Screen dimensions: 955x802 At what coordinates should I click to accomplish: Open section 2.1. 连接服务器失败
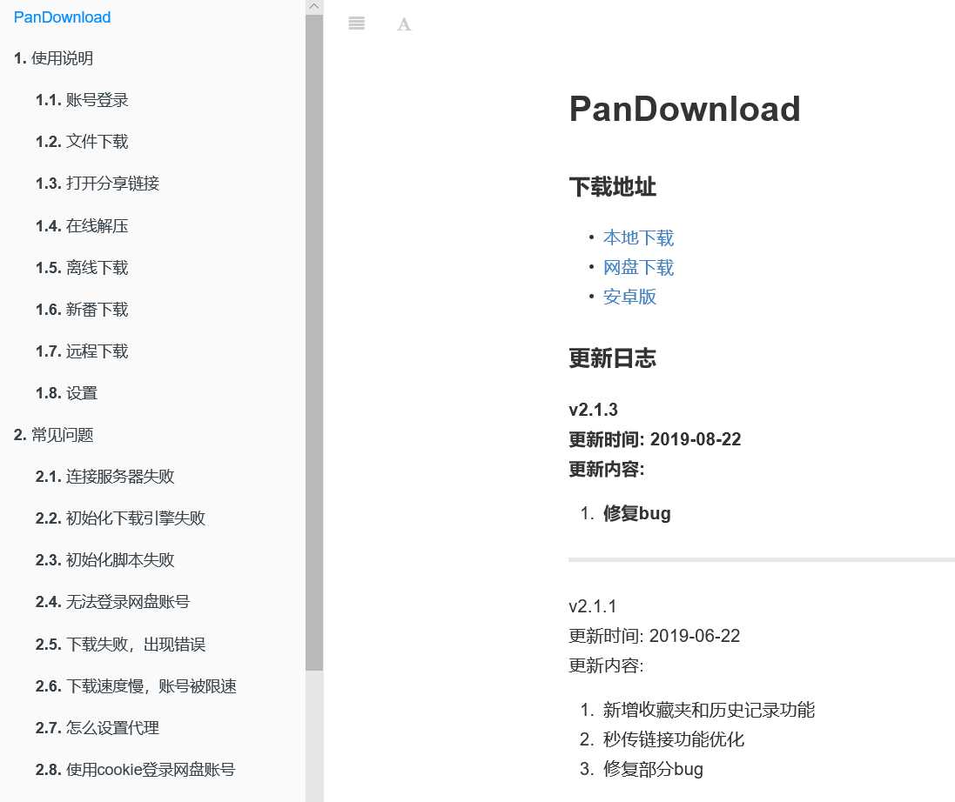coord(104,477)
